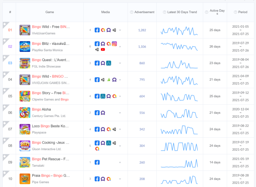This screenshot has height=187, width=256.
Task: Click AdMob icon in Loco Bingo row
Action: 109,129
